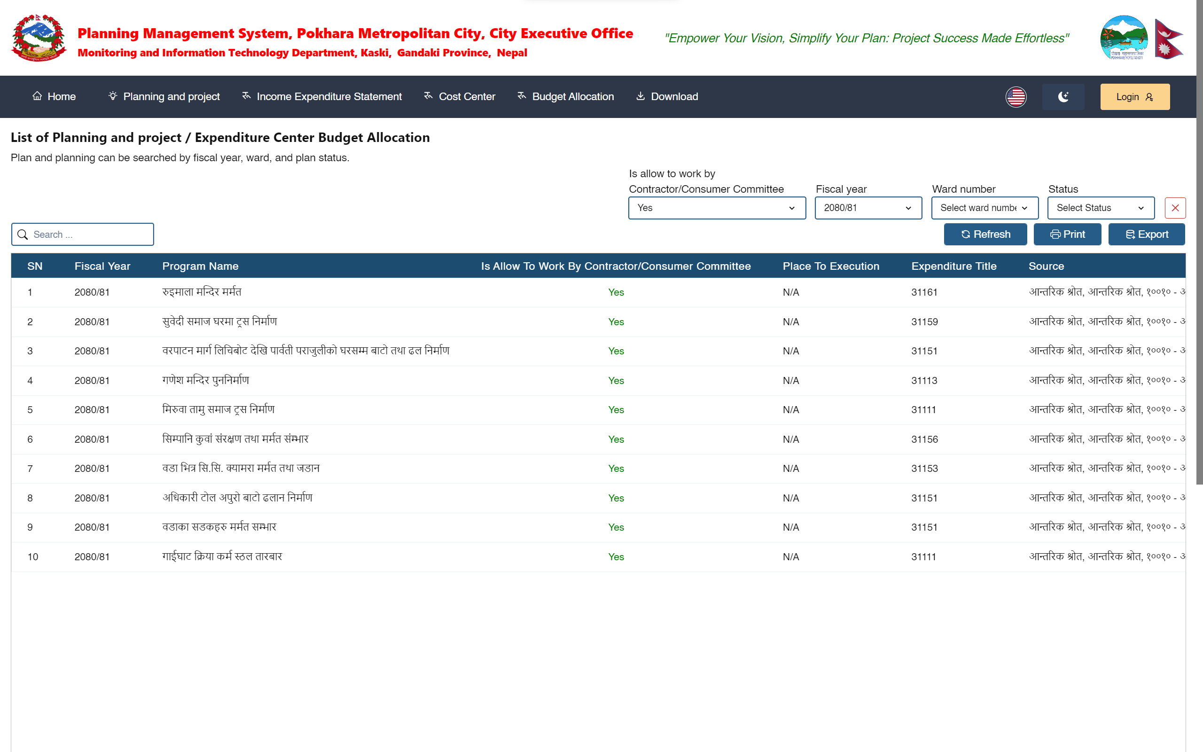Image resolution: width=1203 pixels, height=752 pixels.
Task: Click the Home house icon
Action: pos(37,96)
